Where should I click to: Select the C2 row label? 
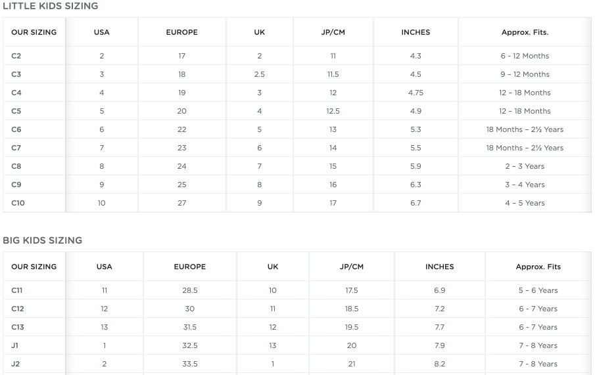tap(16, 56)
